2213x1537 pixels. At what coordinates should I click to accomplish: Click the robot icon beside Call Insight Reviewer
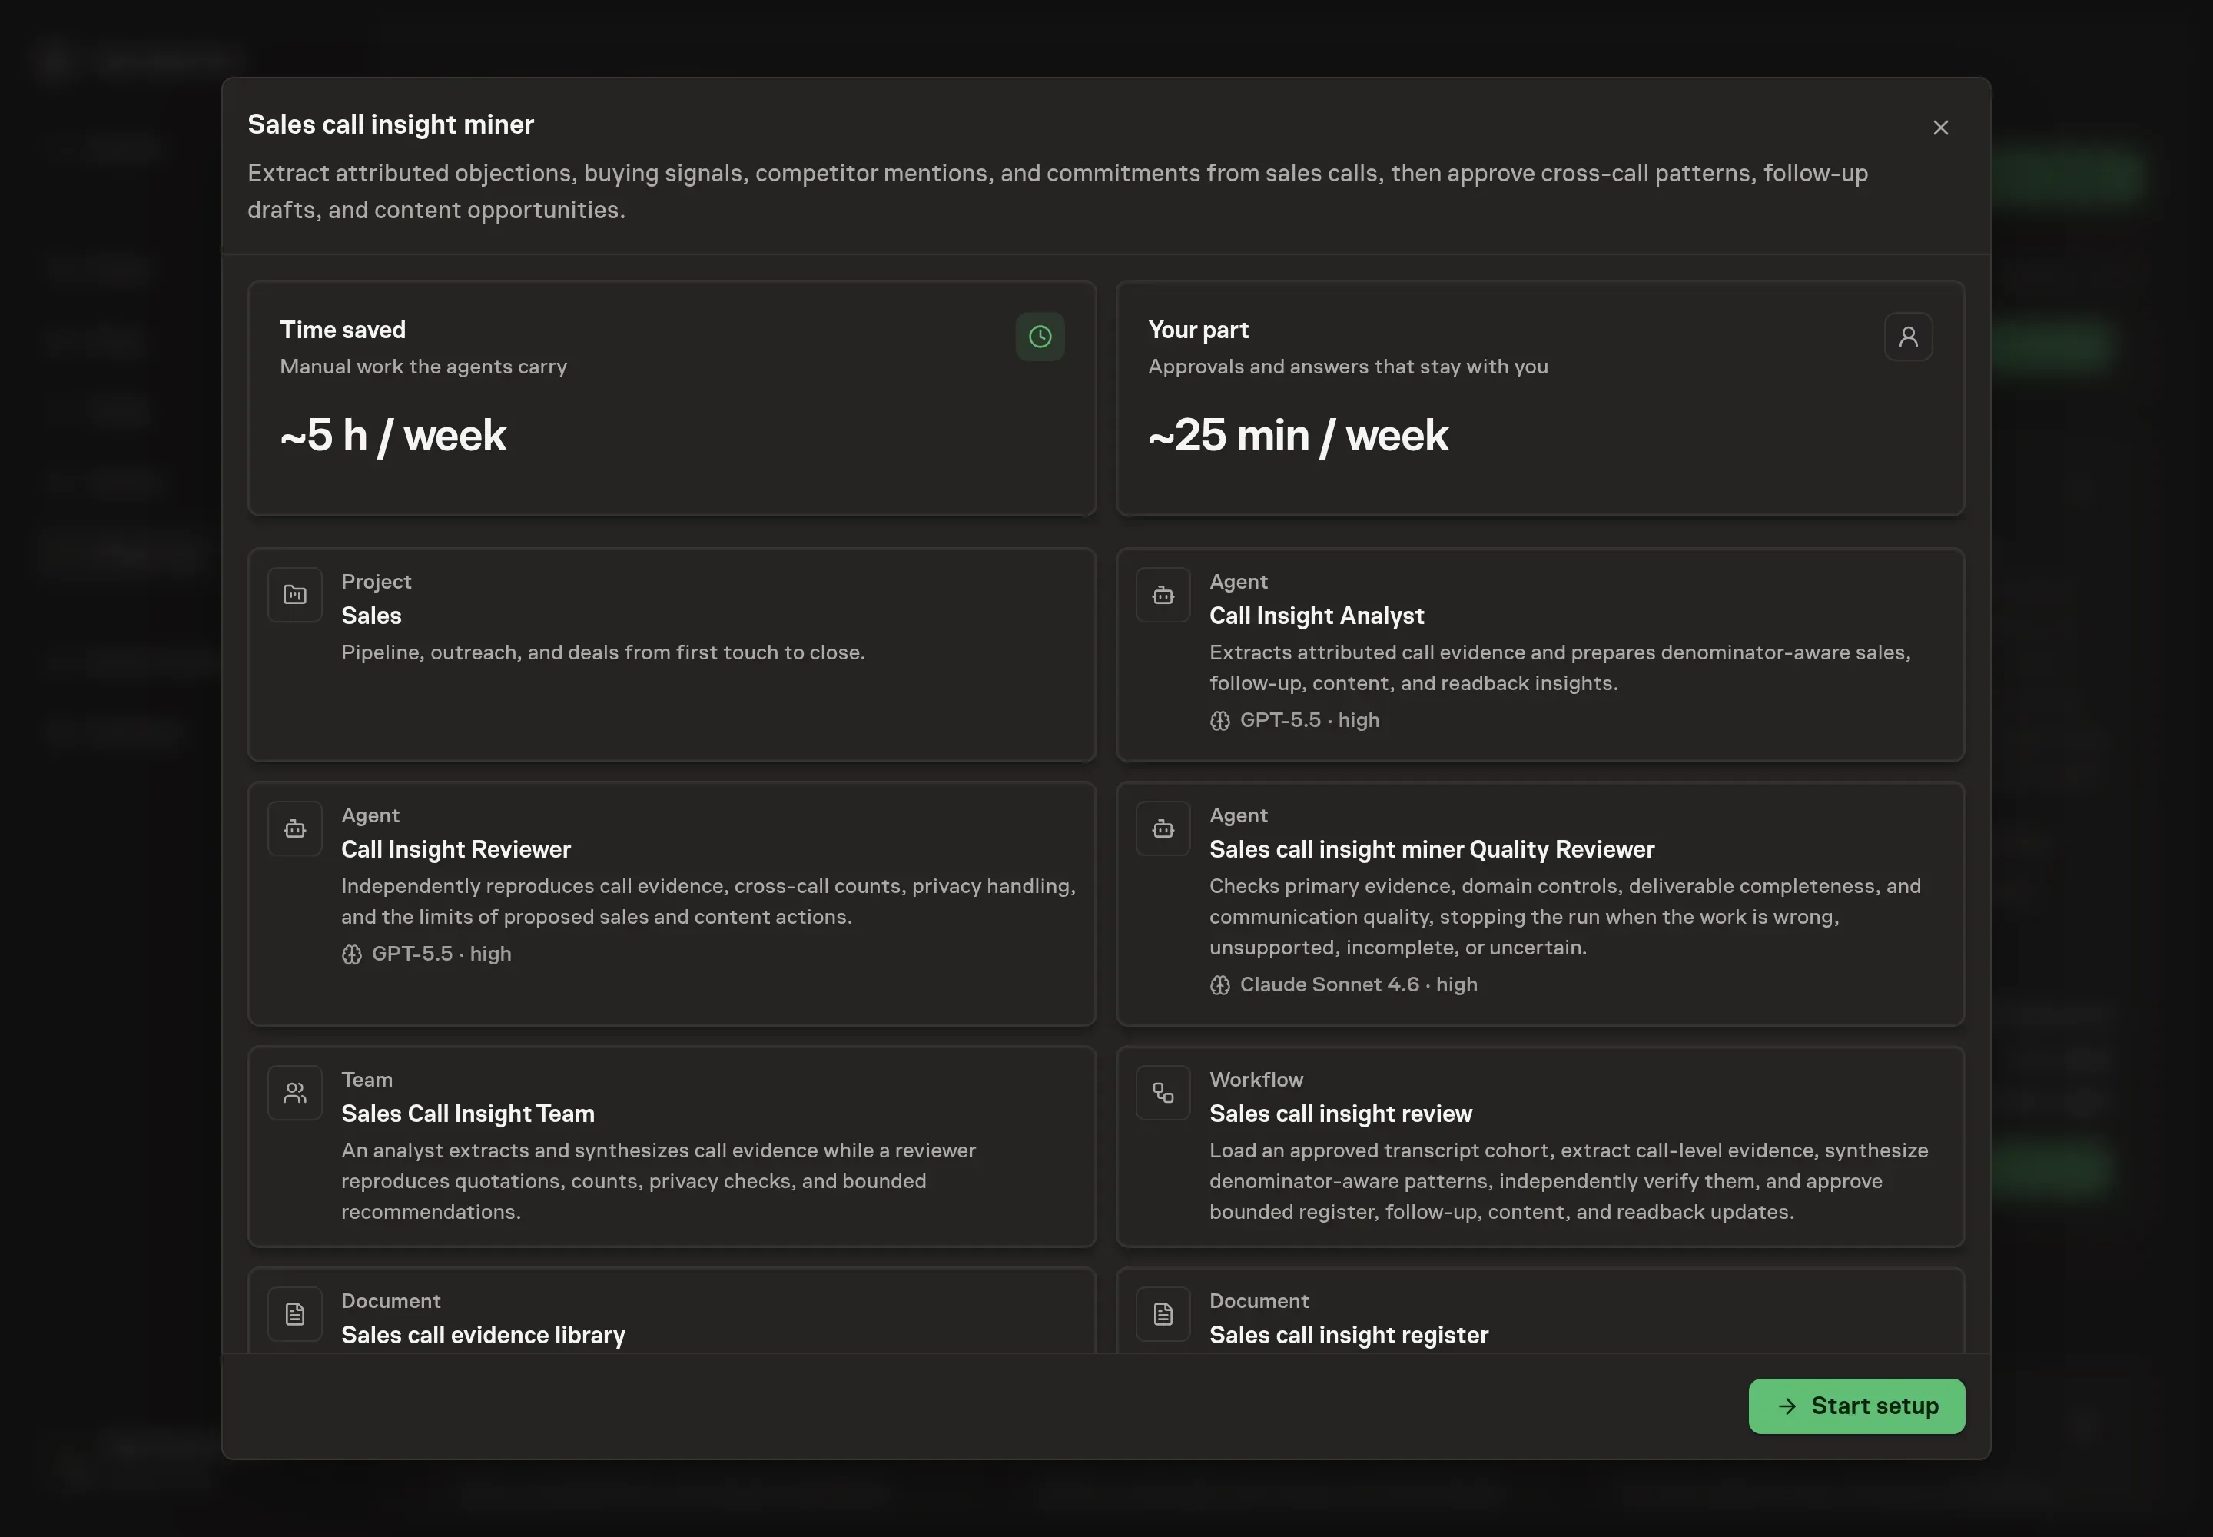[x=294, y=828]
